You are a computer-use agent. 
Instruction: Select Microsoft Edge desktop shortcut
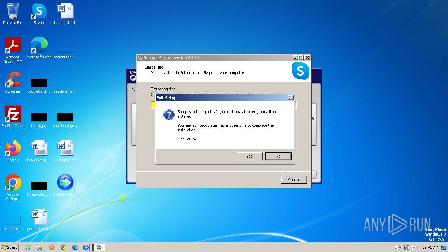click(39, 49)
